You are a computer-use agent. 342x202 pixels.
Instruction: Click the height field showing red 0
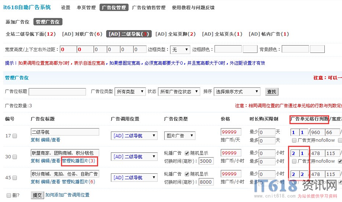click(x=85, y=49)
